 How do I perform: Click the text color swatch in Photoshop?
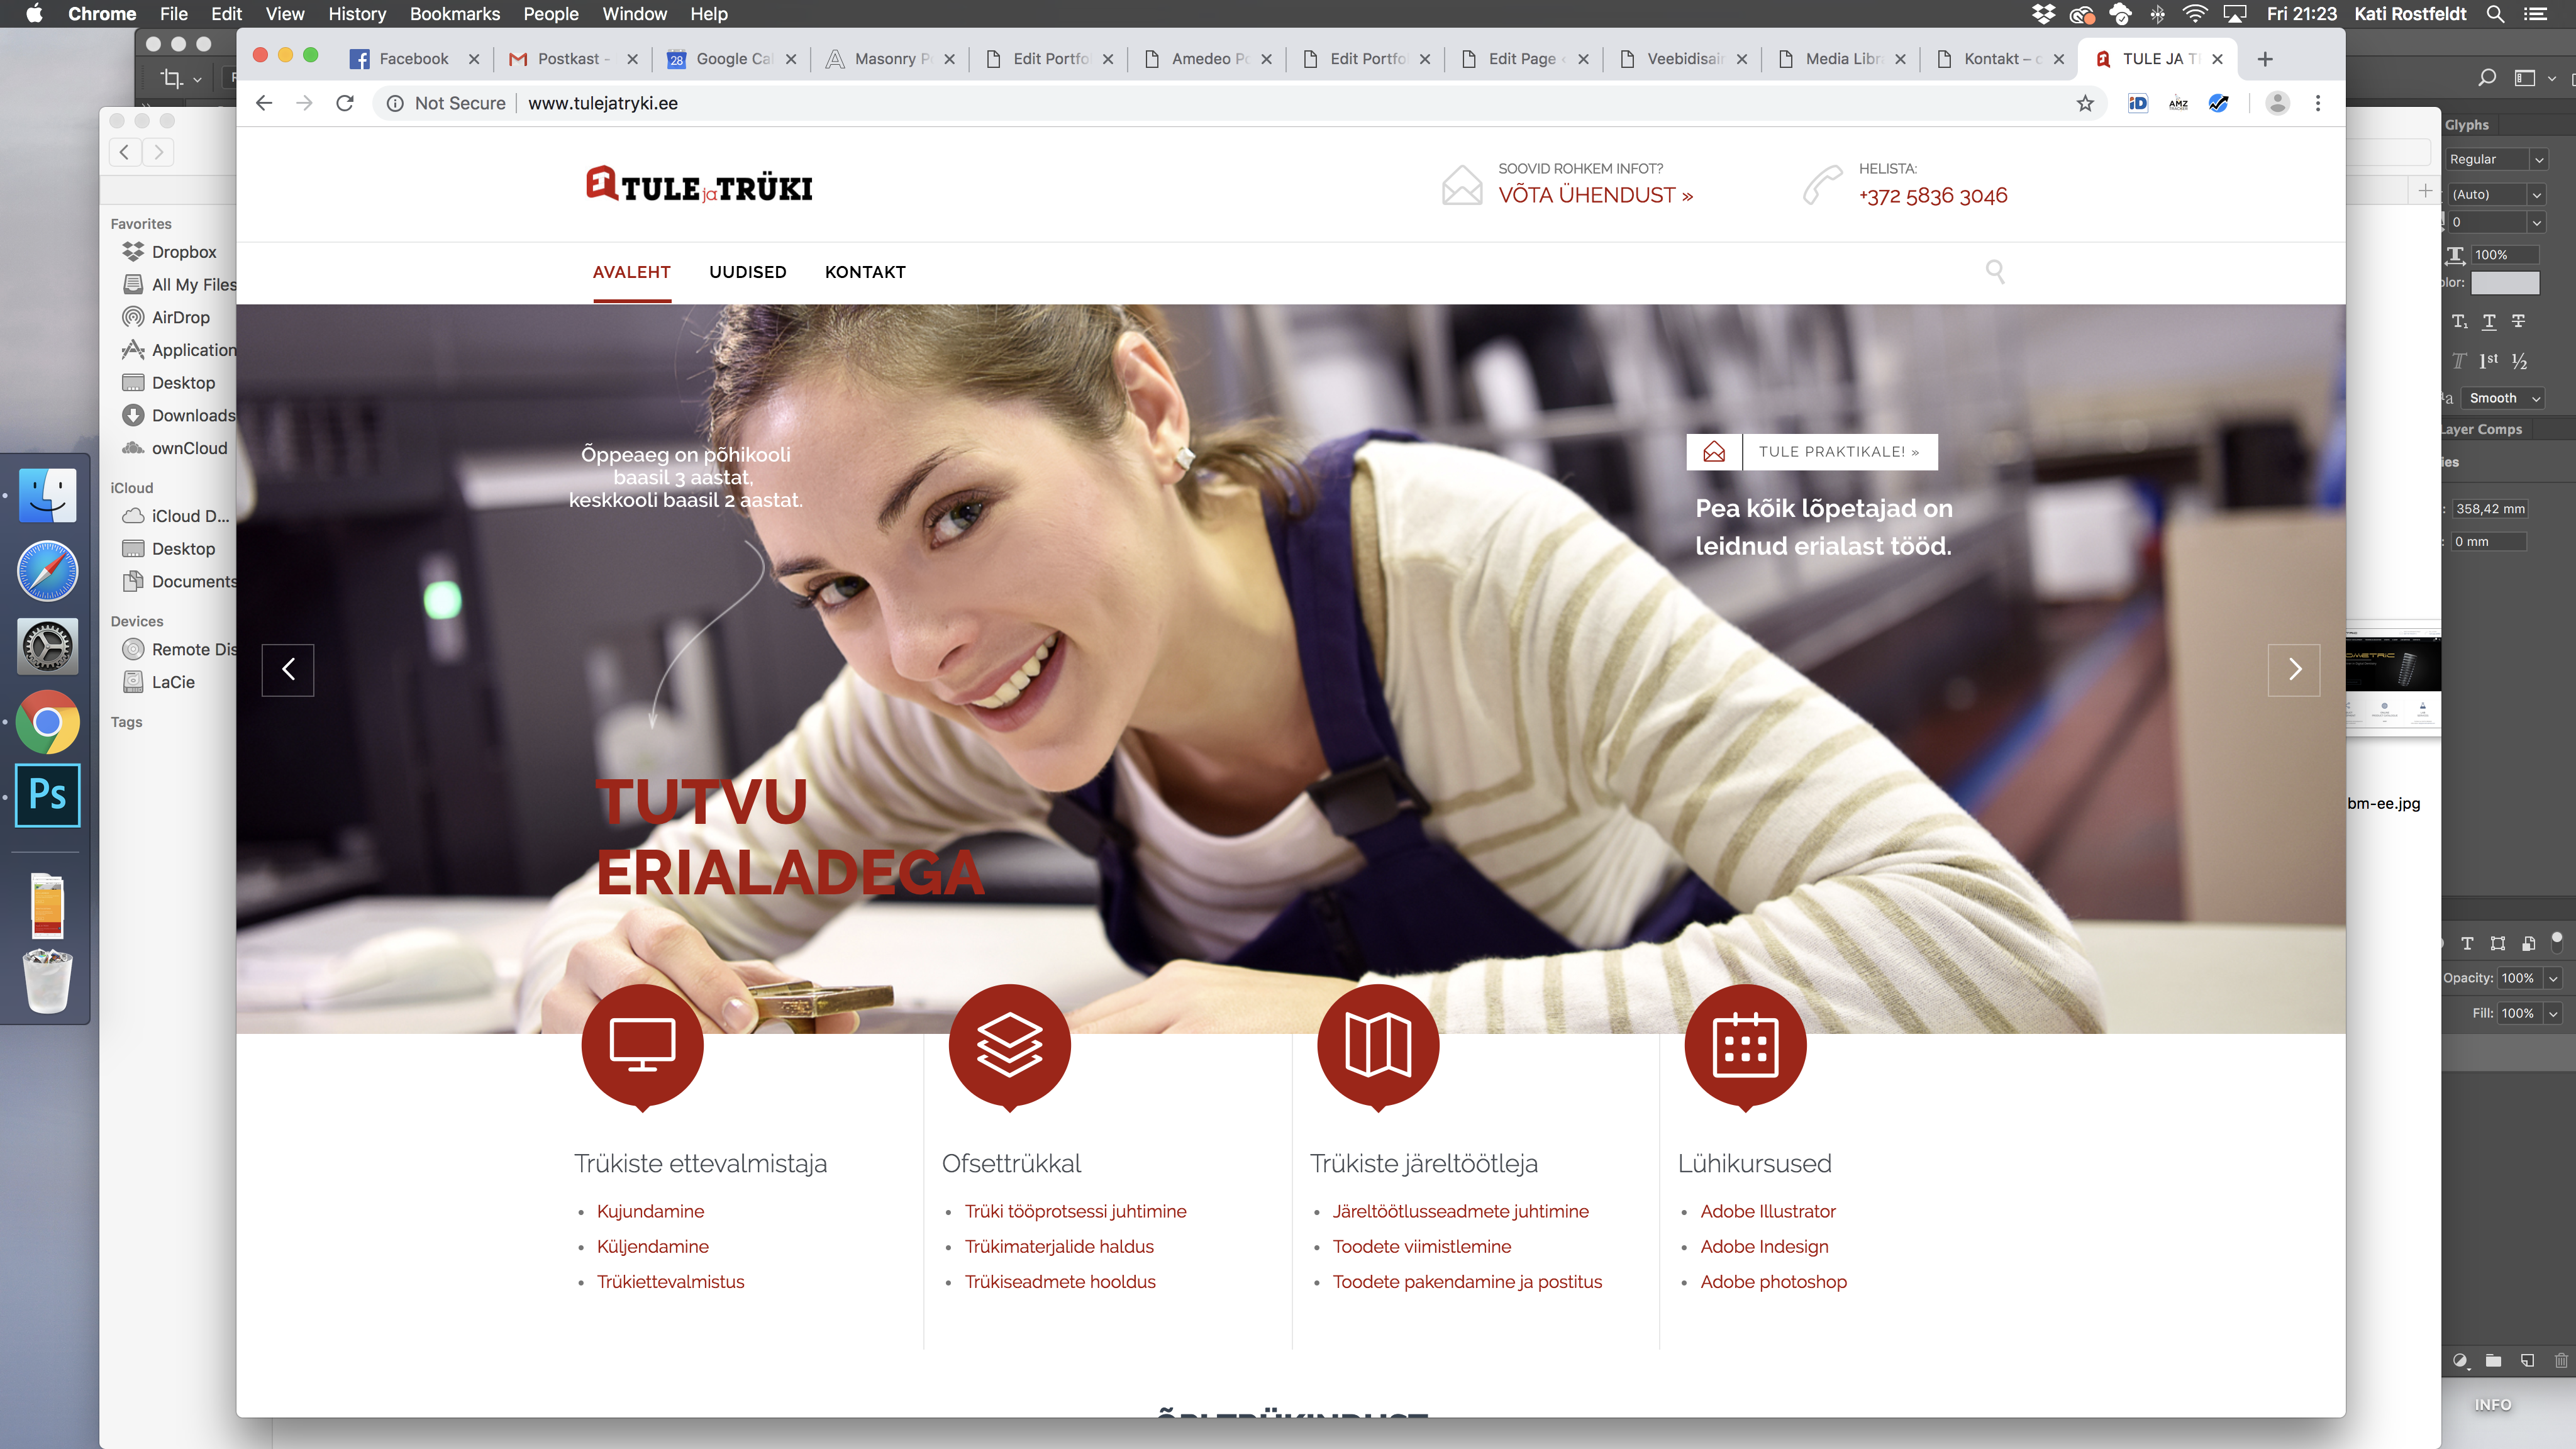[2505, 283]
